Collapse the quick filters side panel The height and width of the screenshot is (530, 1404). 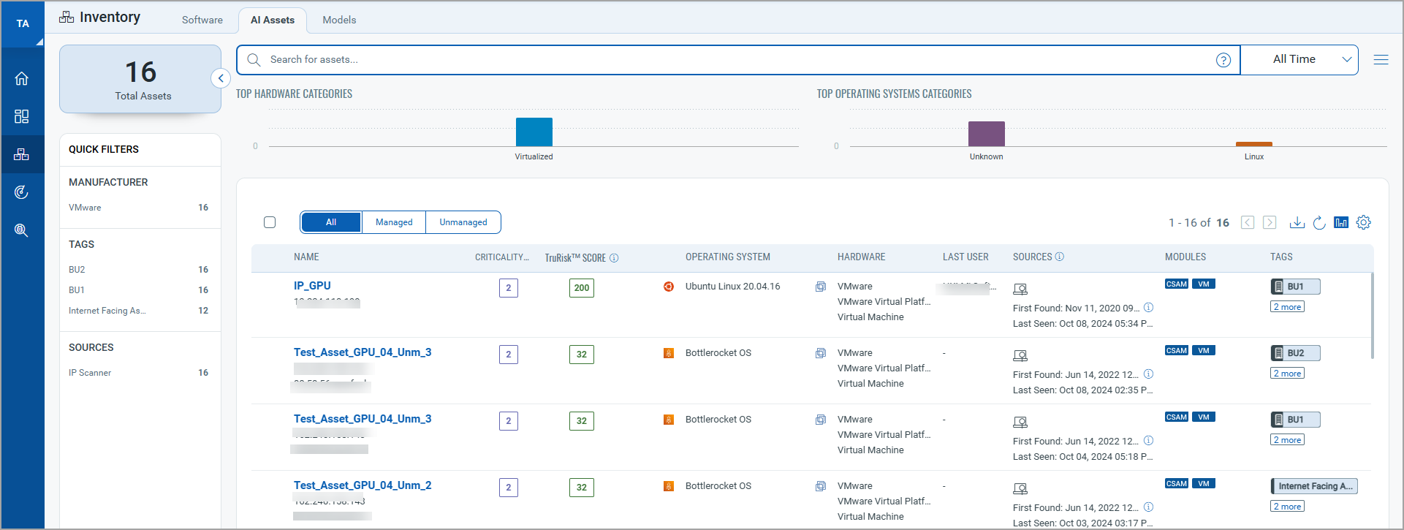point(221,78)
